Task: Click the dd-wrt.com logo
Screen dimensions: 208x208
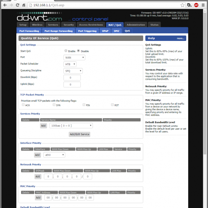Action: pyautogui.click(x=40, y=17)
